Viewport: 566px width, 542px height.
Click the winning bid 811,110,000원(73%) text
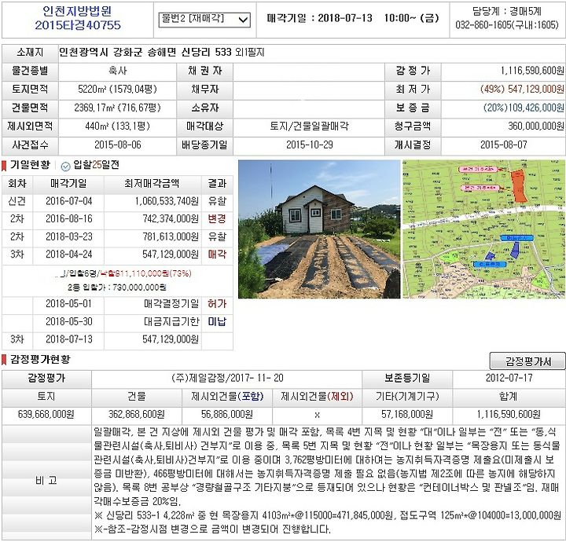pyautogui.click(x=145, y=273)
